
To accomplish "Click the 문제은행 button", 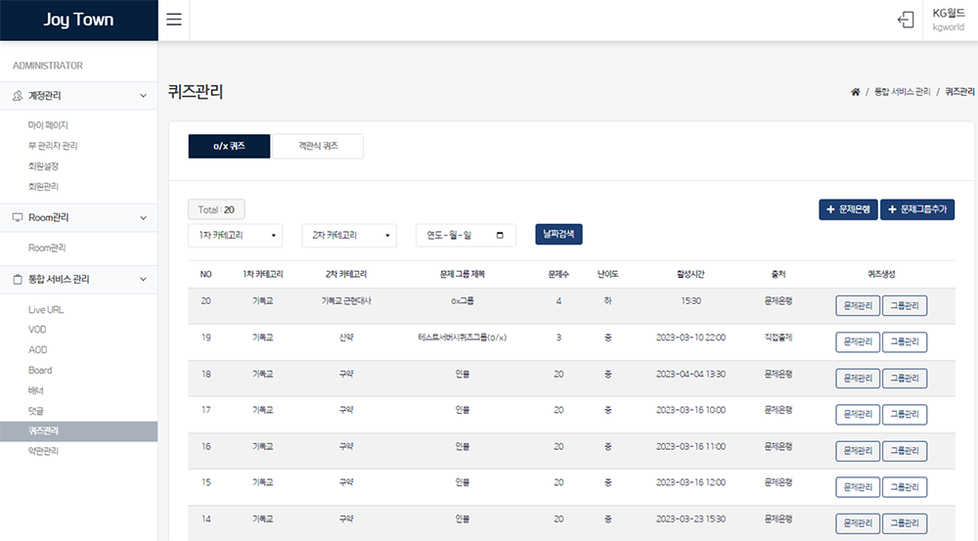I will [x=848, y=210].
